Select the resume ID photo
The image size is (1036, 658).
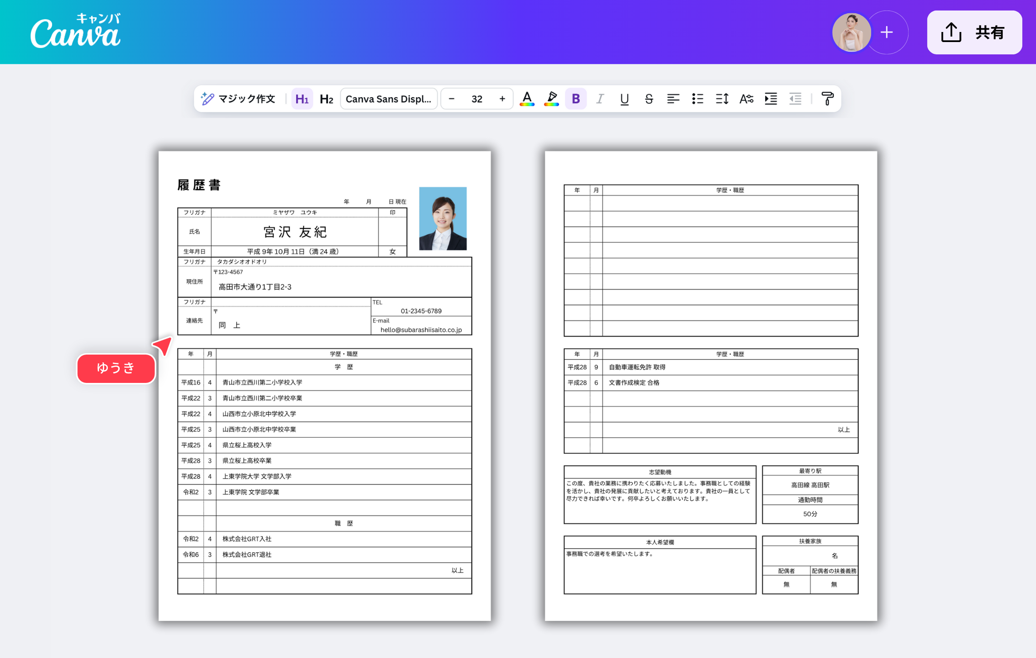(443, 218)
